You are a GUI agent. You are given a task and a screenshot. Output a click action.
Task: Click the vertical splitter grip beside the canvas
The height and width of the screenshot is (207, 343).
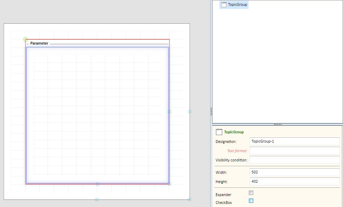211,110
